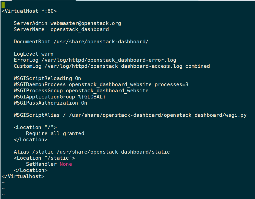Click the WSGIPassAuthorization On line
Screen dimensions: 255x199
coord(50,103)
